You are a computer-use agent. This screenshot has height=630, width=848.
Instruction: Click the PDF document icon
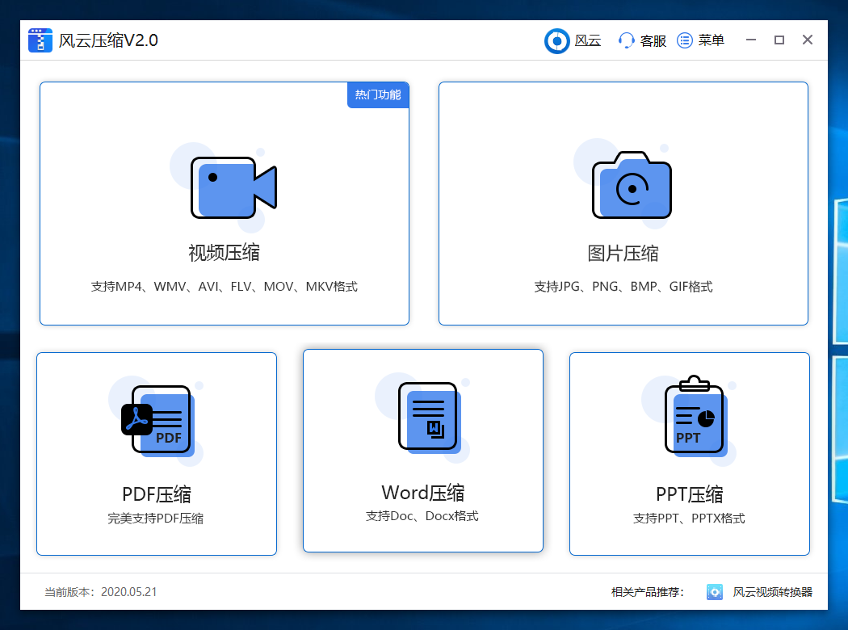(157, 420)
